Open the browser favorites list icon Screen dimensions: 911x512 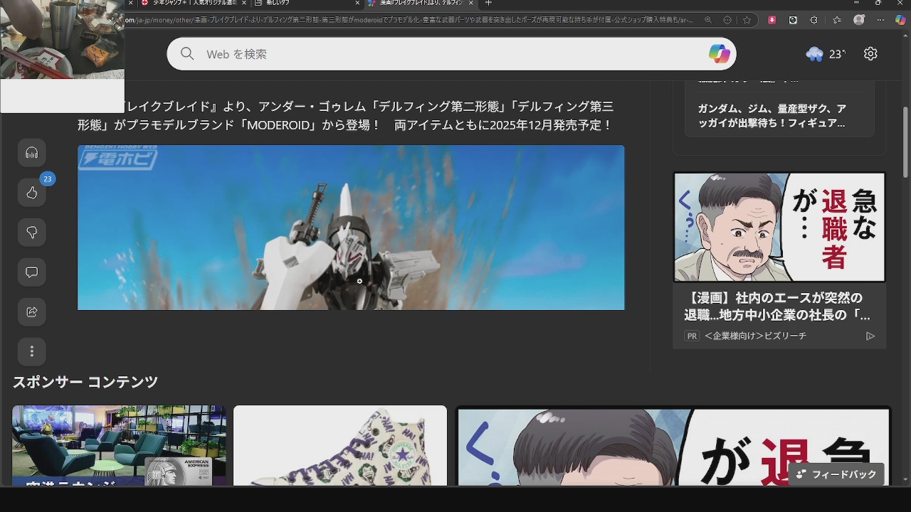click(x=836, y=20)
